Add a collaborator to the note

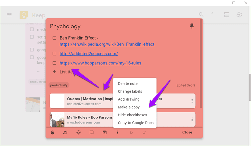(x=65, y=132)
